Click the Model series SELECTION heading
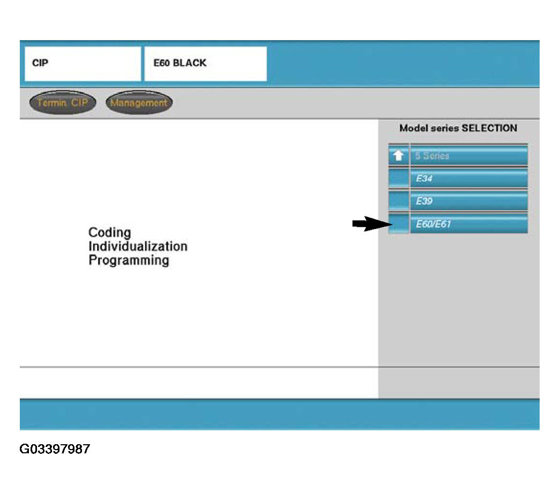 point(458,128)
